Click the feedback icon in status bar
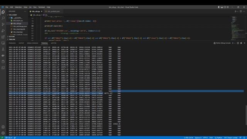Image resolution: width=247 pixels, height=139 pixels. (240, 137)
